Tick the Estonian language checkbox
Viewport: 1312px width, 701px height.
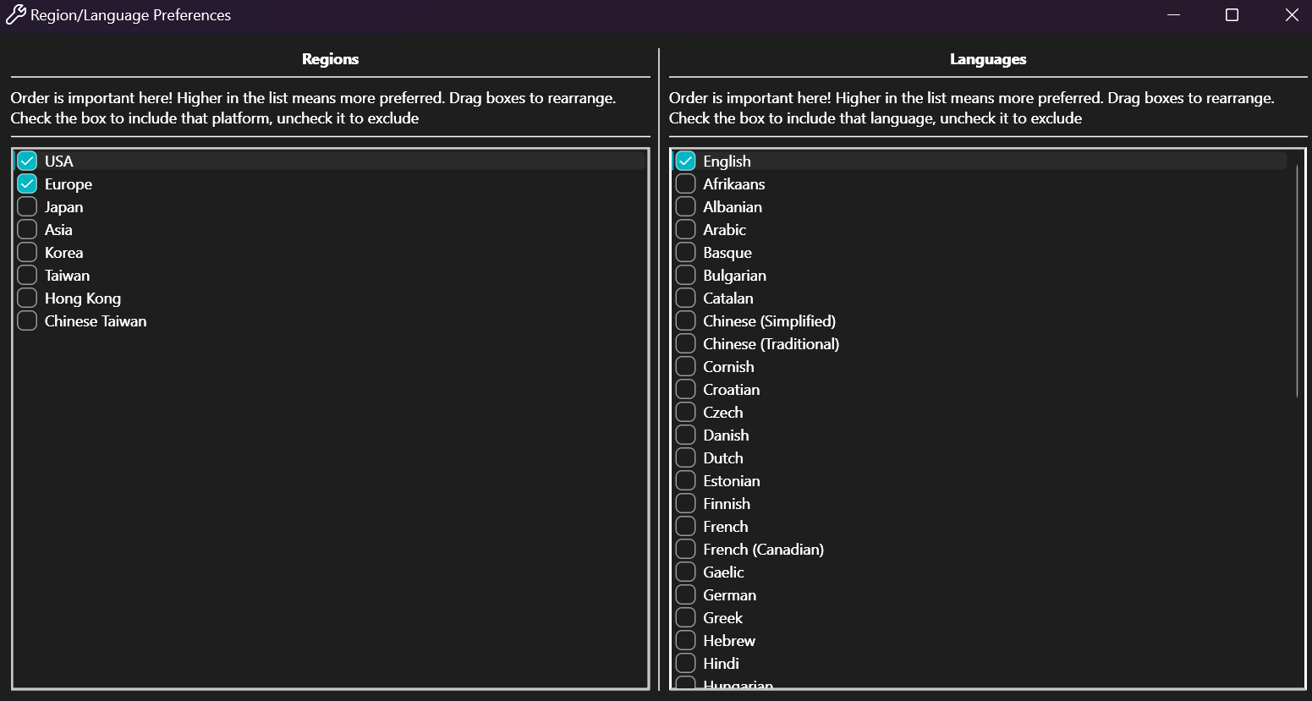[x=685, y=480]
